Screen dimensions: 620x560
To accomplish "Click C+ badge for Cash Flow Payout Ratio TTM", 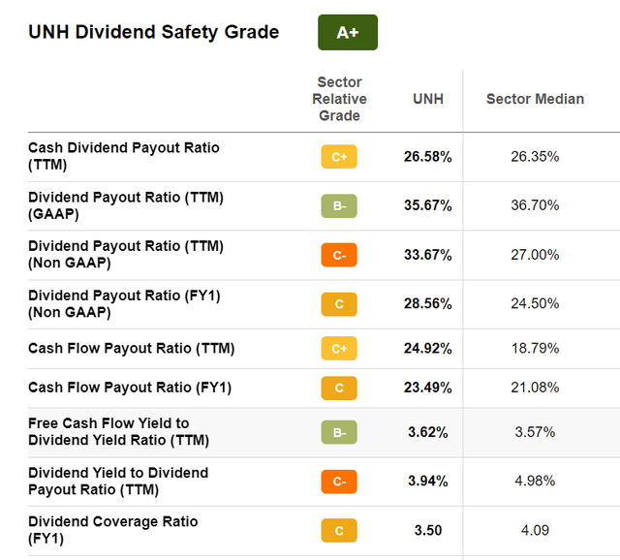I will tap(339, 349).
